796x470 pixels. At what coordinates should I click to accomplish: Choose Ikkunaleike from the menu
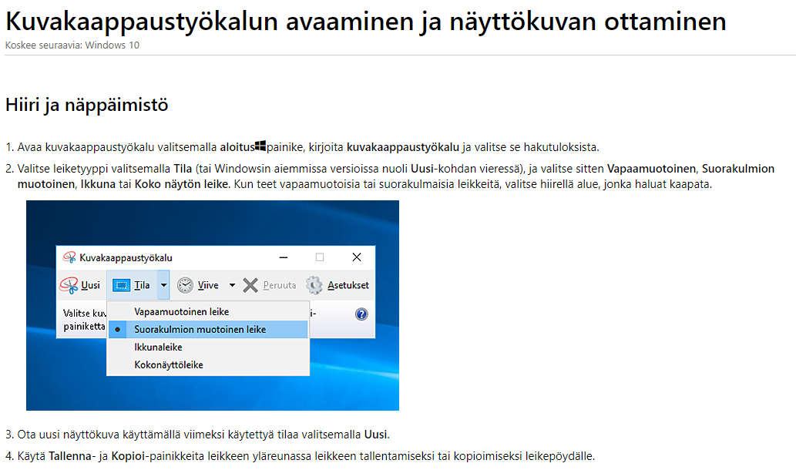[208, 347]
